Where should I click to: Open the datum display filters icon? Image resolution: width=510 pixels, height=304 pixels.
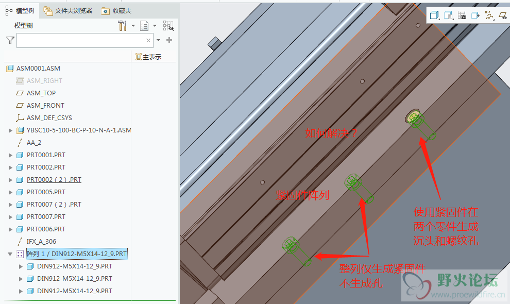488,15
